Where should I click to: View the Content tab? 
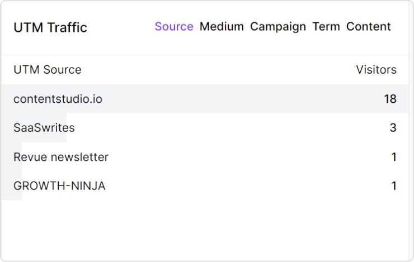pos(369,27)
